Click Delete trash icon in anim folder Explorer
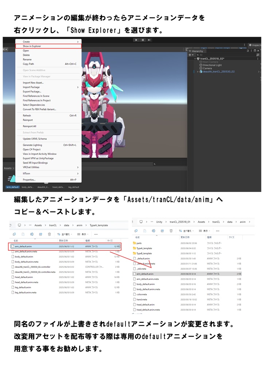Screen dimensions: 264x373 [171, 231]
